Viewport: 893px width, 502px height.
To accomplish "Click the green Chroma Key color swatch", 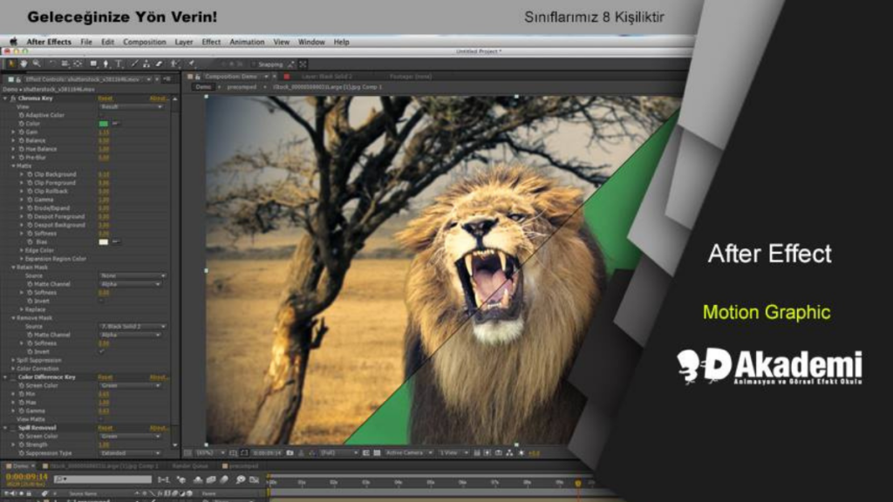I will point(104,124).
